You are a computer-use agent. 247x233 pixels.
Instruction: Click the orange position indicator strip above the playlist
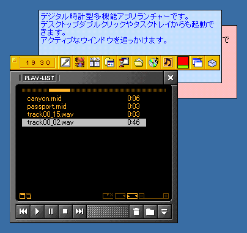coord(59,91)
